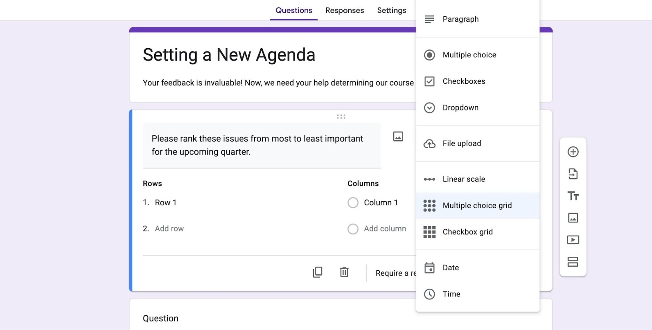This screenshot has width=652, height=330.
Task: Add an image from the side toolbar
Action: pyautogui.click(x=573, y=218)
